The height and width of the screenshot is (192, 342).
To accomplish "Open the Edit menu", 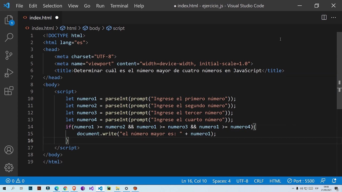I will 33,6.
